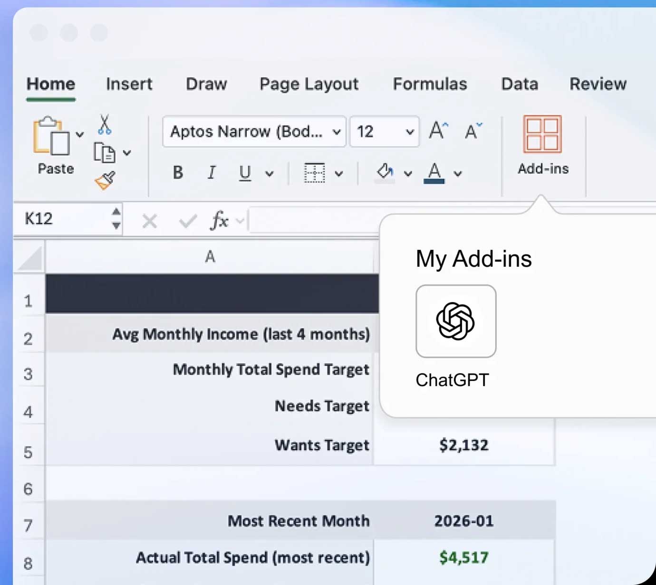Image resolution: width=656 pixels, height=585 pixels.
Task: Click the "Avg Monthly Income (last 4 months)" cell
Action: coord(210,334)
